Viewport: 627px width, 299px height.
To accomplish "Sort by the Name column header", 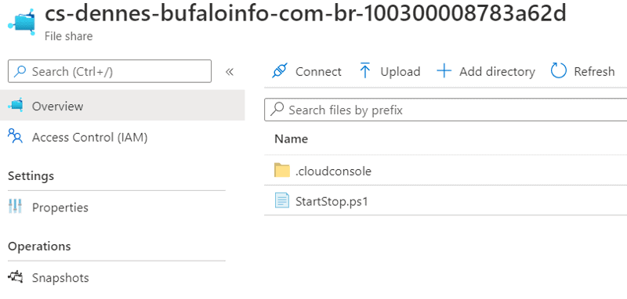I will 291,139.
